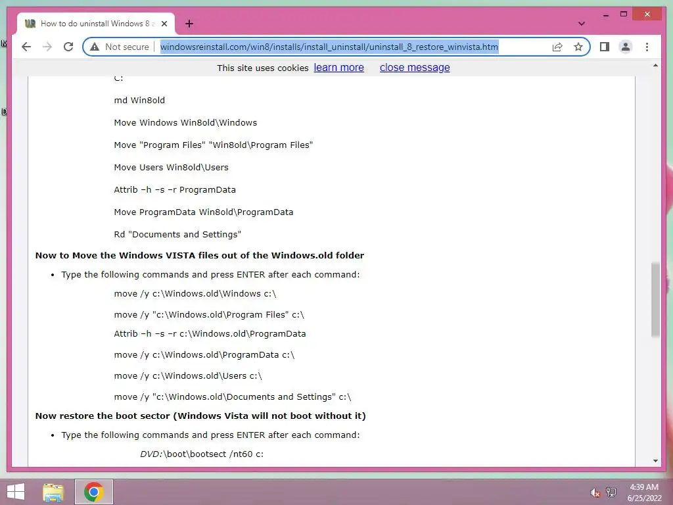Click move /y "c:\Windows.old\Documents and Settings" line
The image size is (673, 505).
click(x=232, y=397)
